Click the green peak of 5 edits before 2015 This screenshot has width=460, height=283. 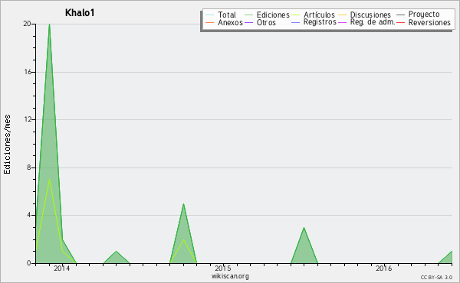pyautogui.click(x=183, y=204)
